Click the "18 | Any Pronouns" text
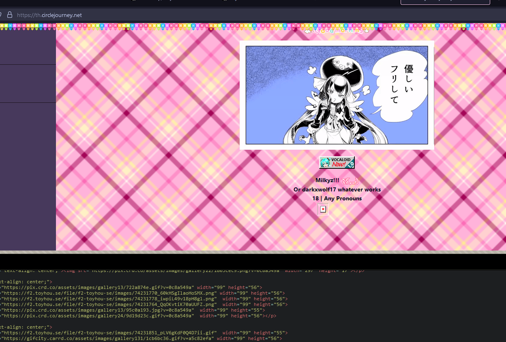The width and height of the screenshot is (506, 342). [337, 198]
